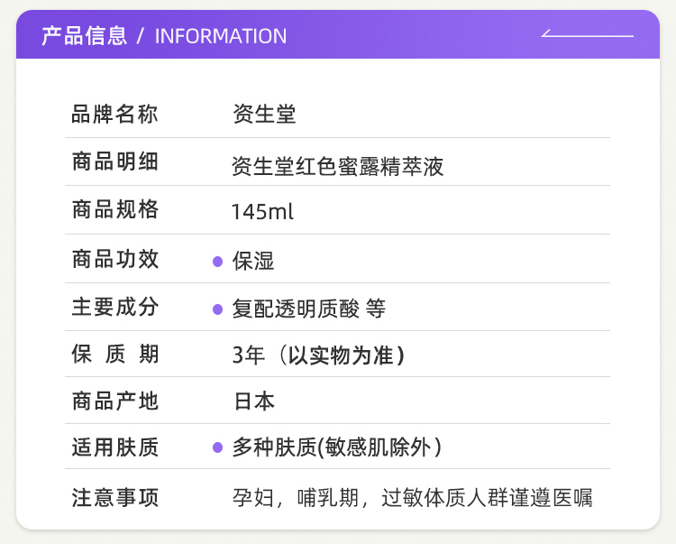Click the 产品信息 header title
This screenshot has width=676, height=544.
(85, 36)
